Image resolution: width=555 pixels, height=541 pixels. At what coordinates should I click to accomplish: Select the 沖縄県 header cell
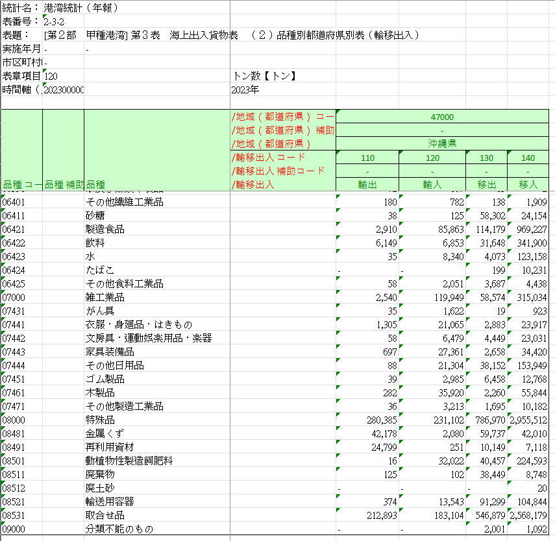pyautogui.click(x=442, y=143)
